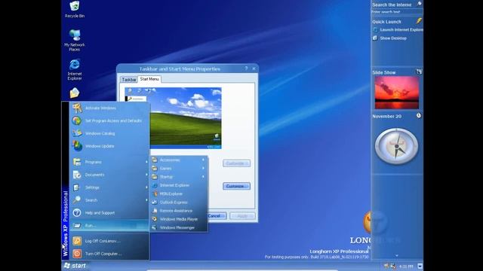Open Outlook Express from Programs submenu

point(178,202)
